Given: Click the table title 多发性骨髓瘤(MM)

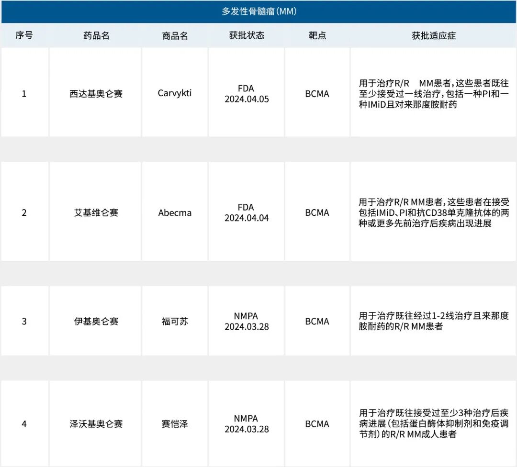Looking at the screenshot, I should pyautogui.click(x=259, y=11).
